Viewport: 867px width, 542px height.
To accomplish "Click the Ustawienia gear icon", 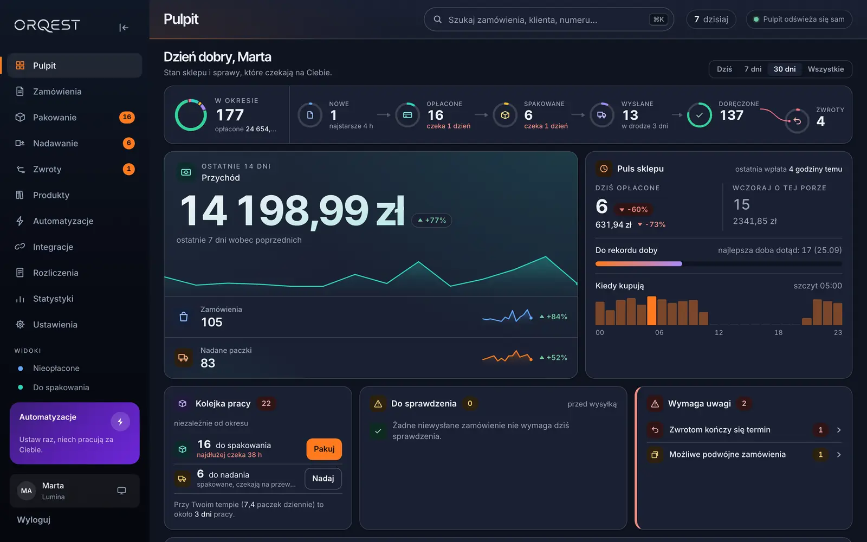I will click(x=20, y=325).
